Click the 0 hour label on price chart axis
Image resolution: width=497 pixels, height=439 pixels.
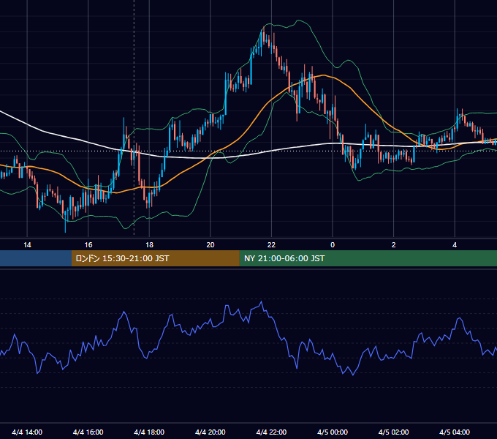333,245
